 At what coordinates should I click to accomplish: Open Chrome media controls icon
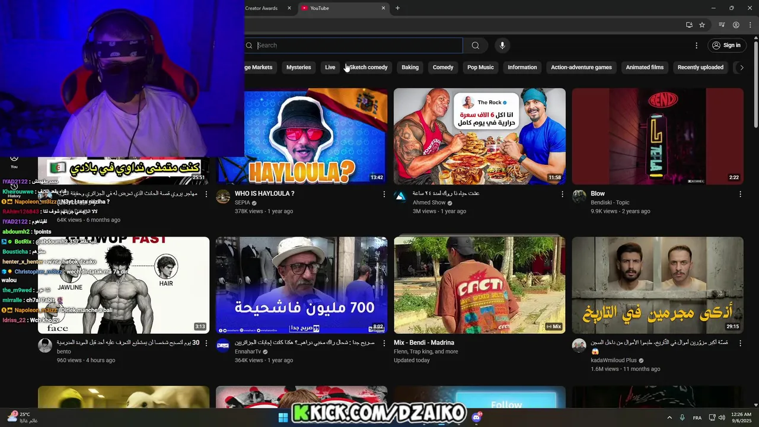[x=722, y=25]
